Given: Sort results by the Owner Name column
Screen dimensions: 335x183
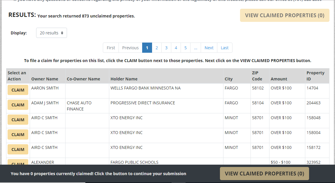Looking at the screenshot, I should point(45,79).
